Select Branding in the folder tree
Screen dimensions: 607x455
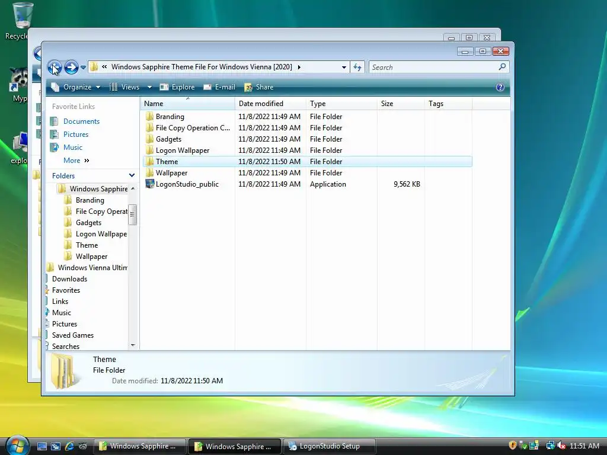pyautogui.click(x=90, y=200)
